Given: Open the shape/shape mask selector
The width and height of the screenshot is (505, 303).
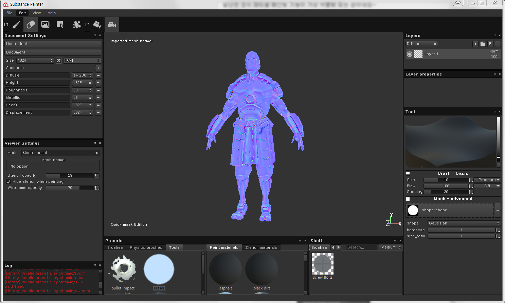Looking at the screenshot, I should pos(450,210).
